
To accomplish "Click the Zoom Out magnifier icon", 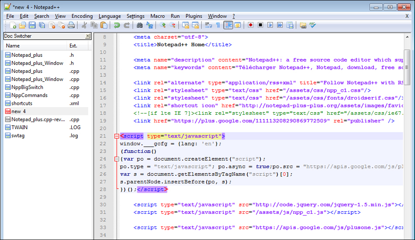I will [172, 25].
